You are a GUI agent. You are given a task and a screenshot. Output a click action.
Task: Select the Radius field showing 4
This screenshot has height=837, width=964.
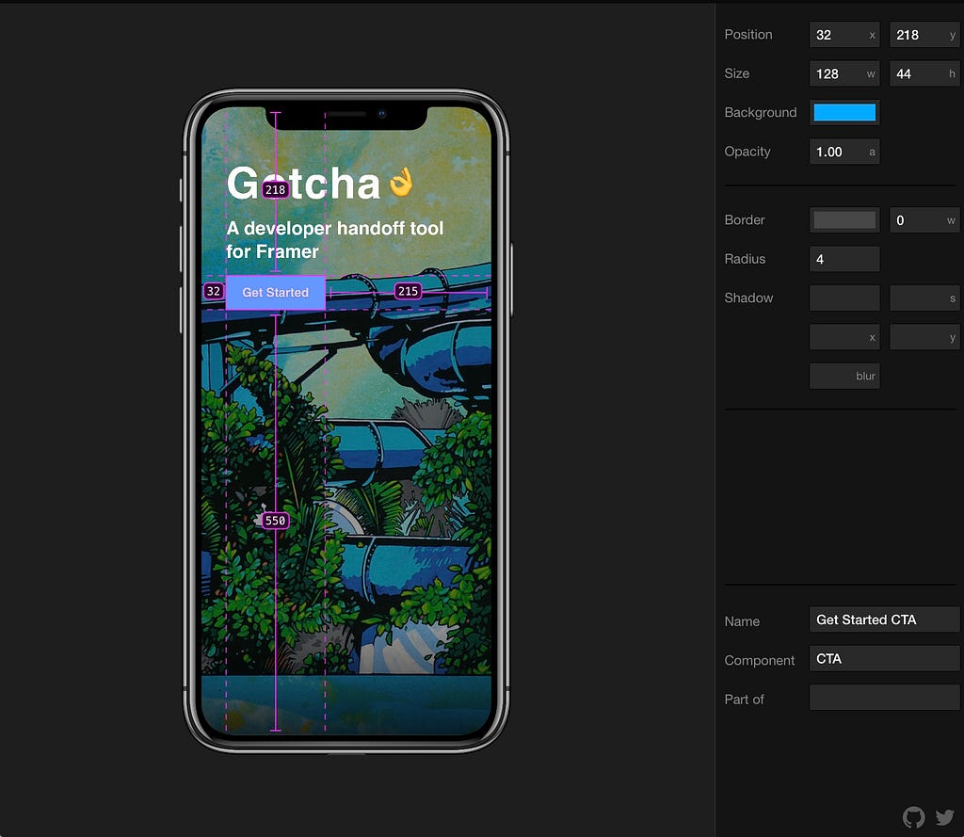coord(844,259)
